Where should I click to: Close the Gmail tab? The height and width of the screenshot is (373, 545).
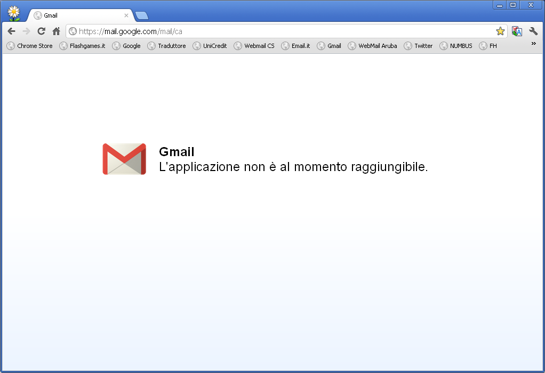[x=126, y=15]
